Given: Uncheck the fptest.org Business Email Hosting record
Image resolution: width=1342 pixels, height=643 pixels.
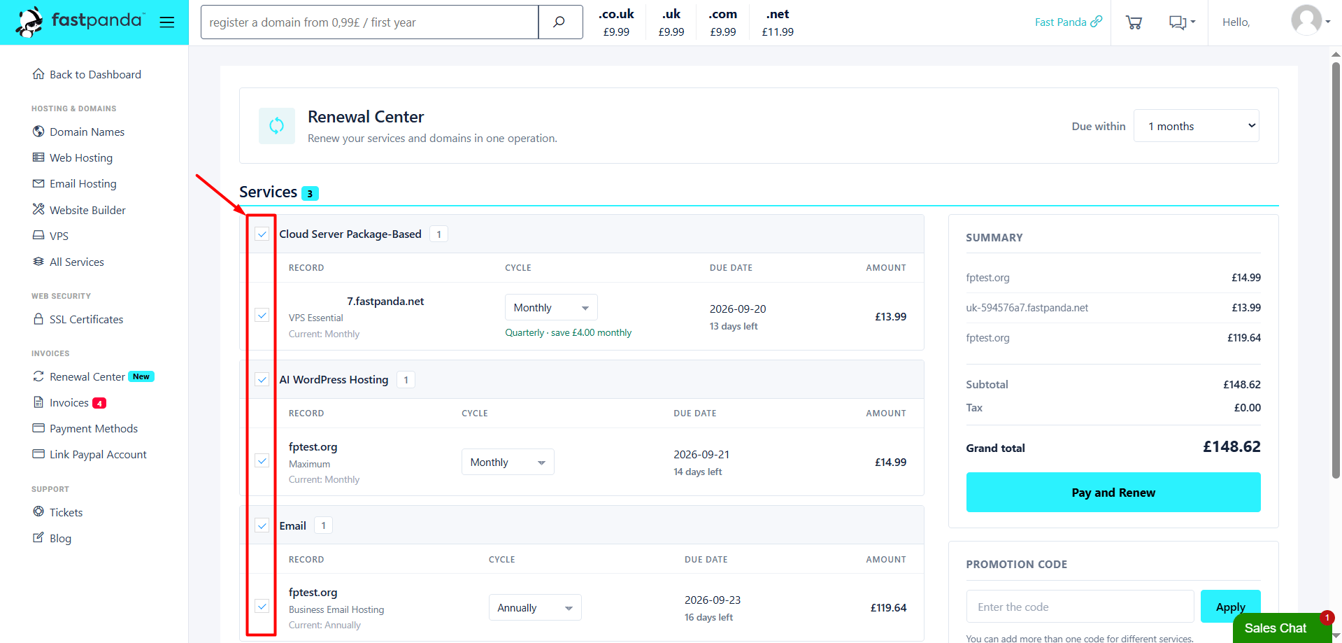Looking at the screenshot, I should [262, 607].
